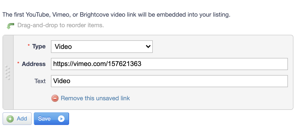Click the Type field label
The height and width of the screenshot is (130, 299).
[x=39, y=46]
